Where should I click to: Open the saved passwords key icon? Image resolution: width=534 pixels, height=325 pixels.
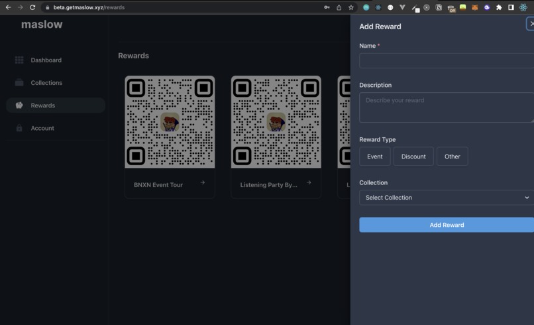pos(327,7)
